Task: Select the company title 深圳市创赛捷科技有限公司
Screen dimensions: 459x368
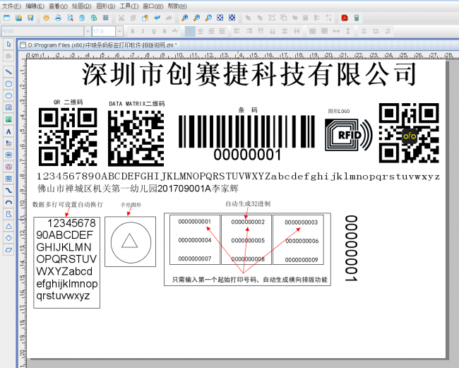Action: [249, 74]
